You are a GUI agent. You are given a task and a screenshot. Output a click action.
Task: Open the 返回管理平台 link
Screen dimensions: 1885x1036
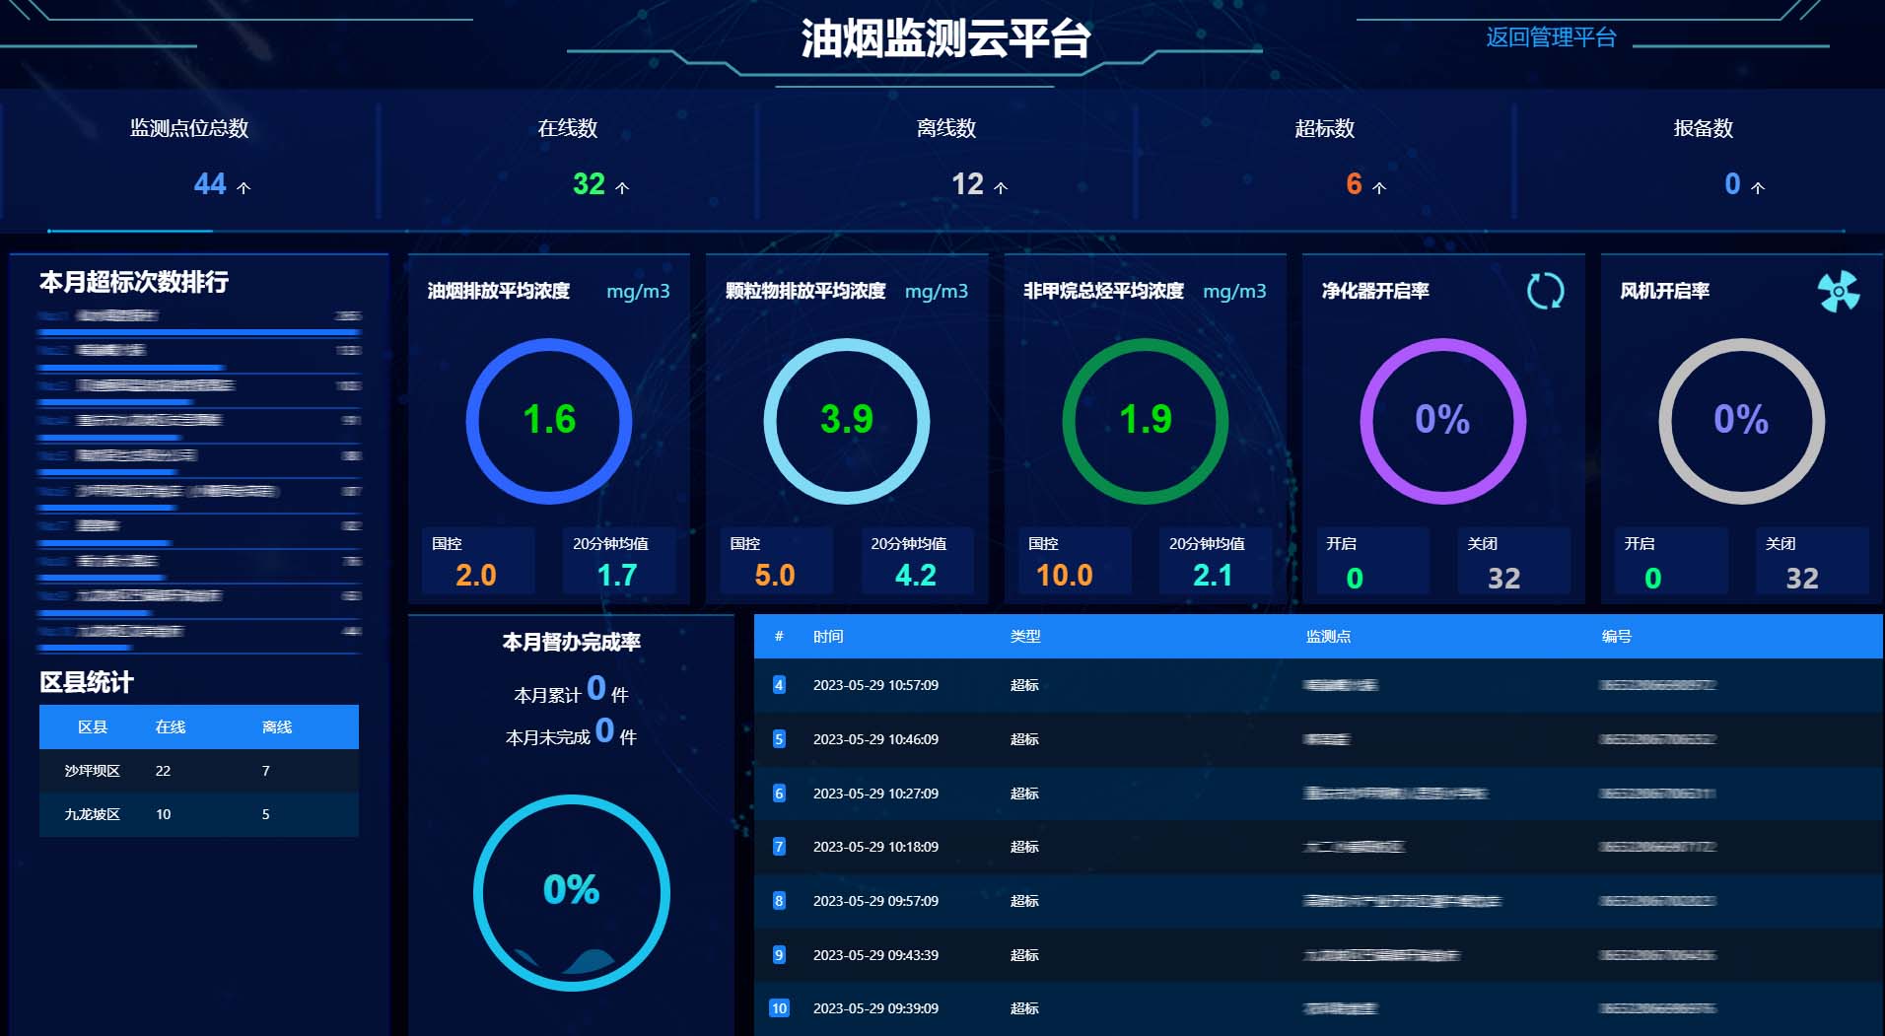click(1551, 37)
